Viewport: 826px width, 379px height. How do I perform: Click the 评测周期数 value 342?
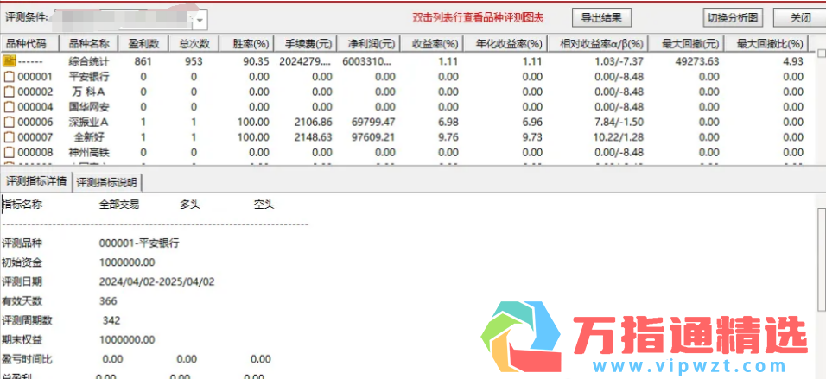[x=111, y=320]
